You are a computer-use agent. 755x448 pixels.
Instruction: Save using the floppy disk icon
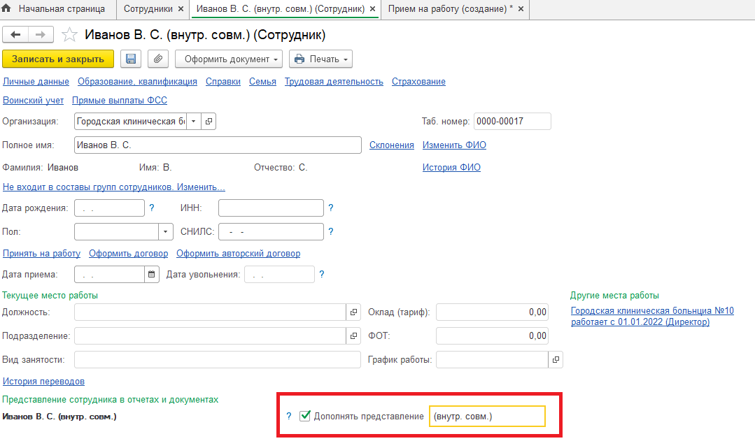click(x=130, y=59)
